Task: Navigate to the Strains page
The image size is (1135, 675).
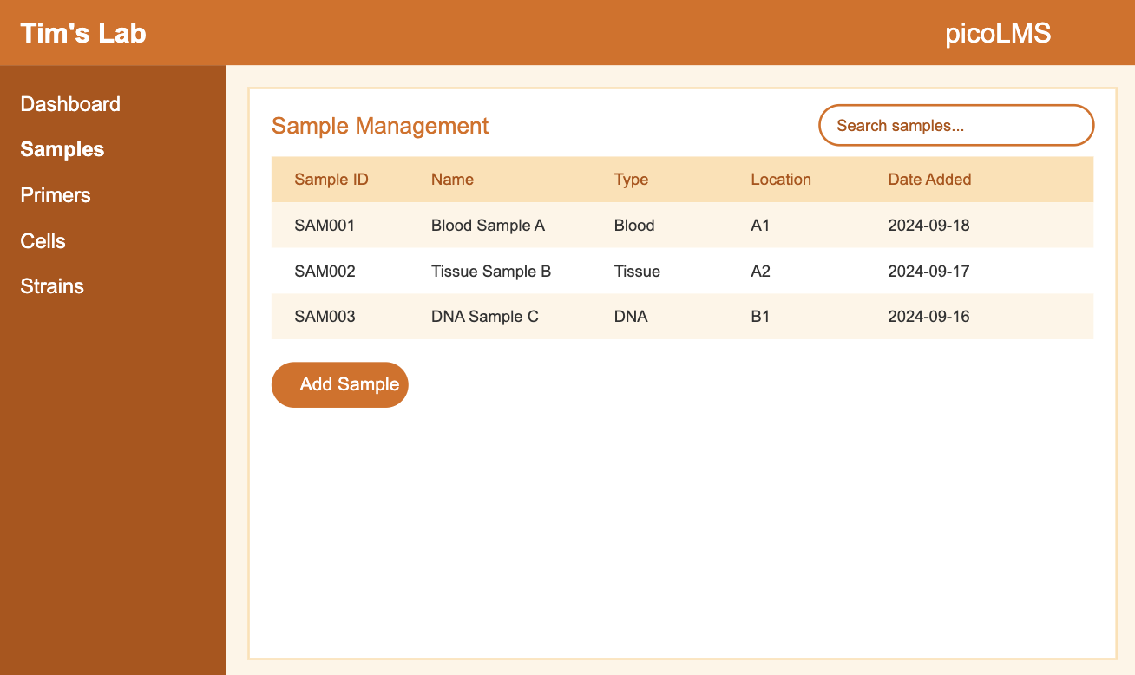Action: (x=52, y=286)
